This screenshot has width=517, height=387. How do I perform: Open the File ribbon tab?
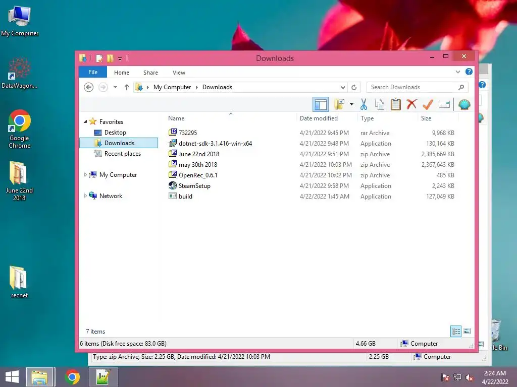pyautogui.click(x=93, y=72)
